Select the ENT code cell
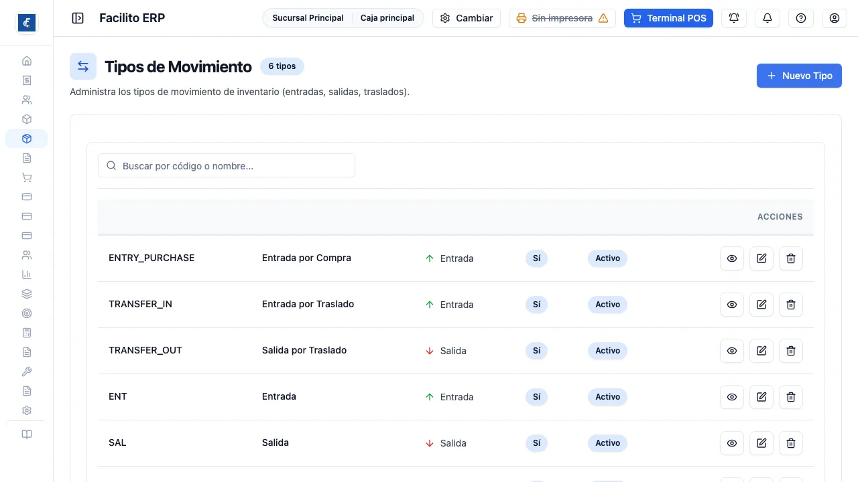 pyautogui.click(x=118, y=396)
